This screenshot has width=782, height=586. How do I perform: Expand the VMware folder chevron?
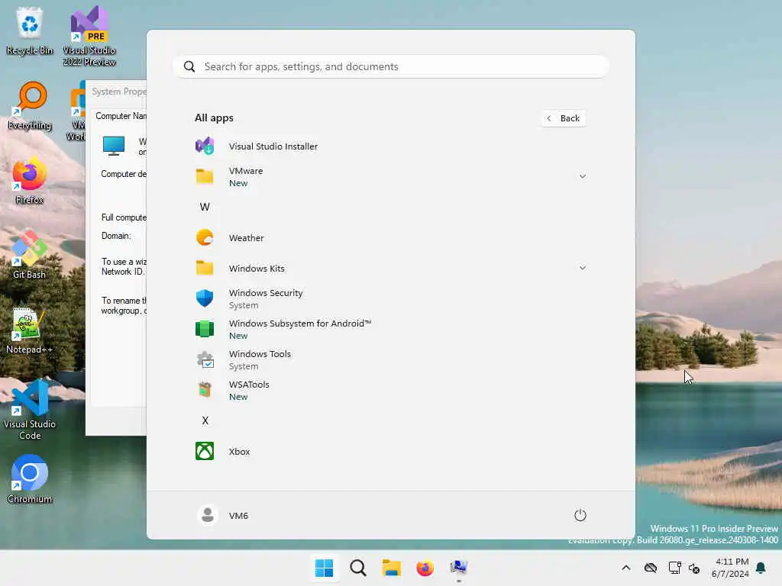[582, 176]
